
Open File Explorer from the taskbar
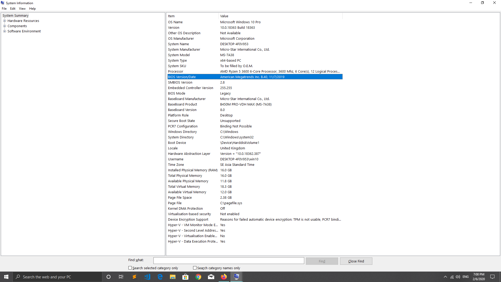coord(173,277)
